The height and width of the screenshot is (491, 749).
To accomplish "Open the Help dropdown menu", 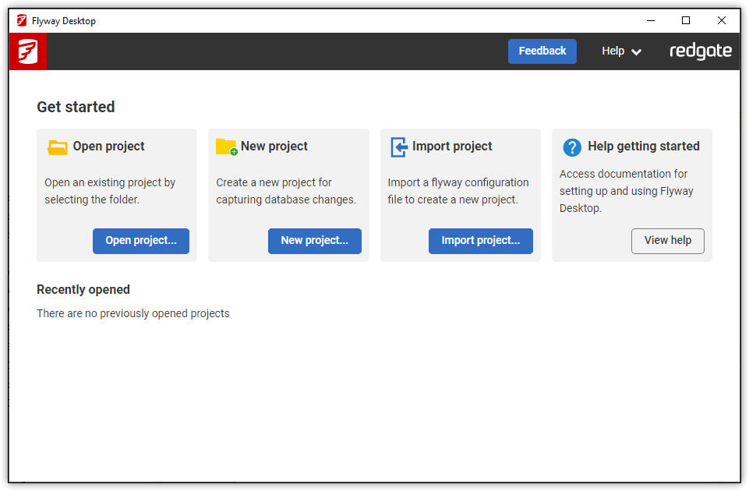I will pos(621,51).
